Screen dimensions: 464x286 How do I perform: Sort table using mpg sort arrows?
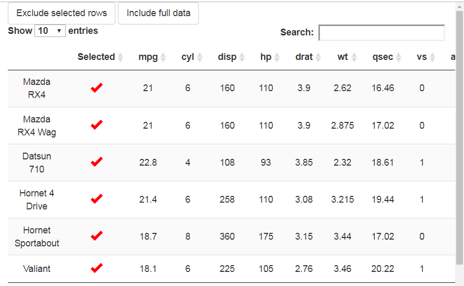click(x=163, y=57)
